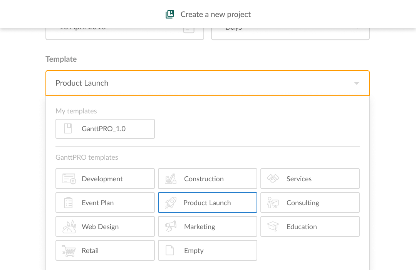Click the Product Launch rocket icon
The width and height of the screenshot is (416, 270).
click(171, 203)
